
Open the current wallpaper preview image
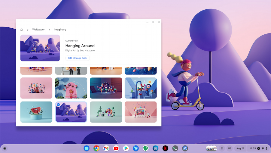40,48
